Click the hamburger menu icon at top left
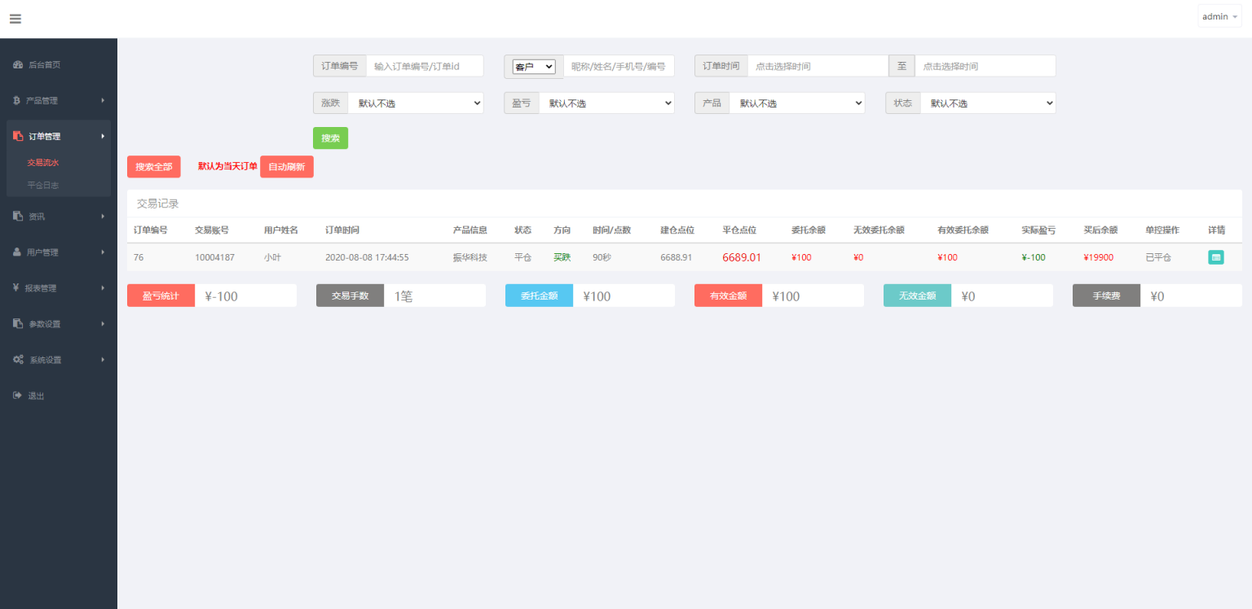The width and height of the screenshot is (1252, 609). click(15, 18)
